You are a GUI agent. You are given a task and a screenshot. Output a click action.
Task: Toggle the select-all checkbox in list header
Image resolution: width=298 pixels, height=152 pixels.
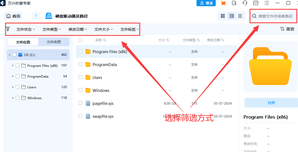80,40
